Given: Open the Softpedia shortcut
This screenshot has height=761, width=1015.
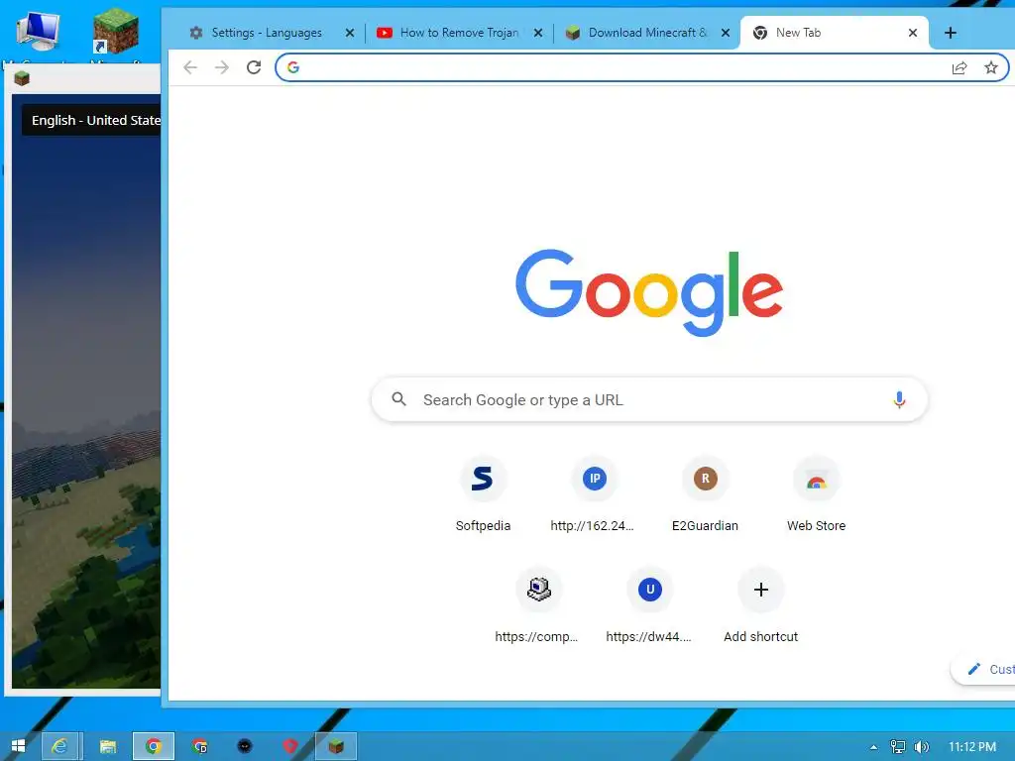Looking at the screenshot, I should pos(483,495).
